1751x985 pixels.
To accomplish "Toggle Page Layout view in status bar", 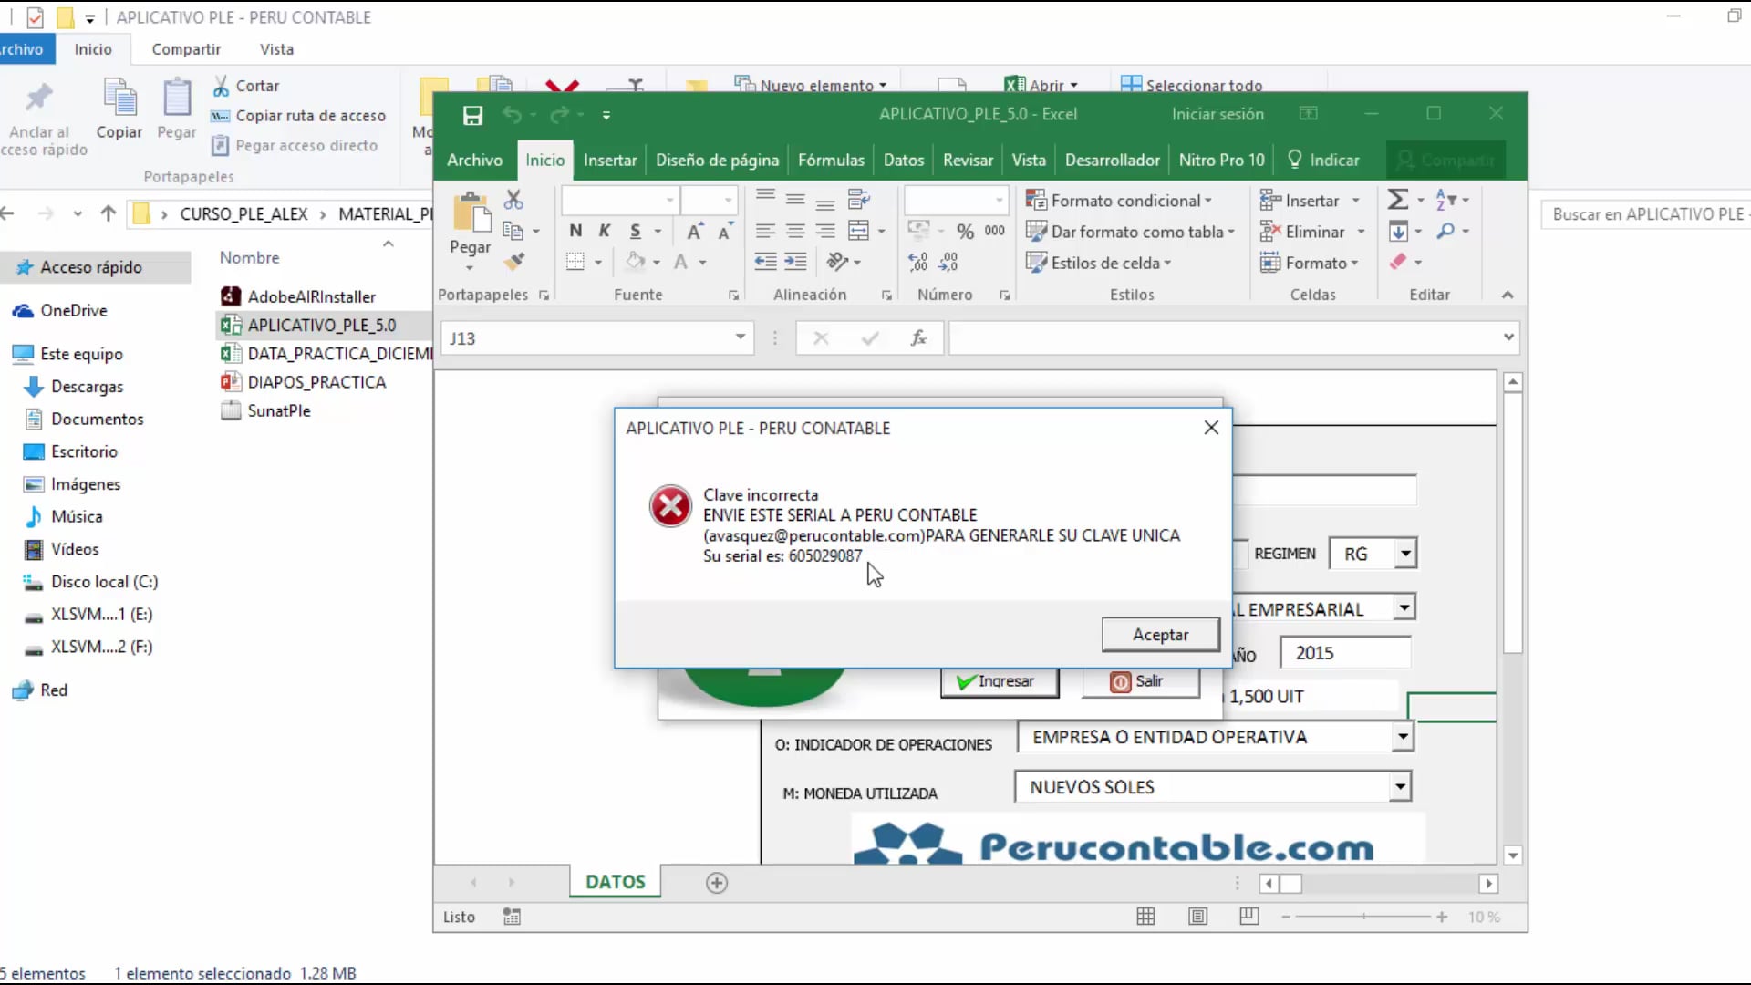I will click(x=1197, y=917).
